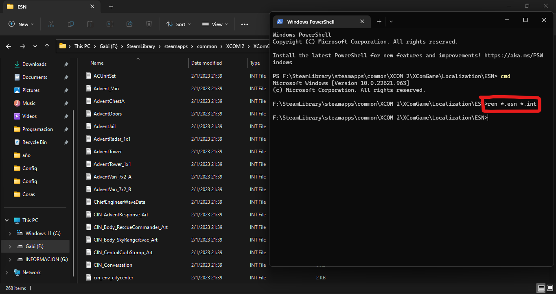Expand Windows 11 (C:) drive node
This screenshot has height=294, width=556.
pos(10,233)
